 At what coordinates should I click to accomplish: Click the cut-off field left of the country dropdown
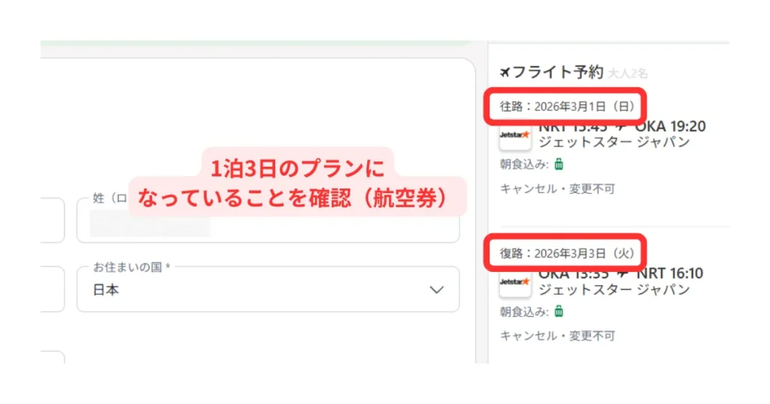pos(53,289)
